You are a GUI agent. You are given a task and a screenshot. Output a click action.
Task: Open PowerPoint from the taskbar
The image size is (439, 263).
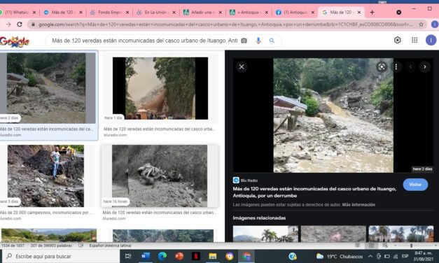click(x=179, y=256)
